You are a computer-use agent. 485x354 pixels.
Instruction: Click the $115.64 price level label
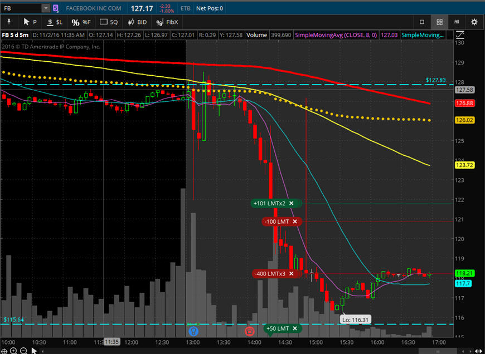click(x=13, y=319)
